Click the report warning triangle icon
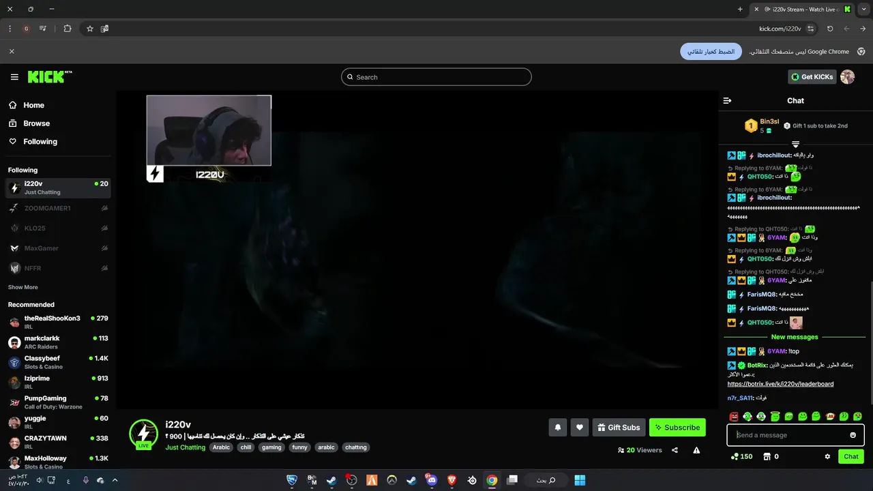The height and width of the screenshot is (491, 873). pos(696,450)
